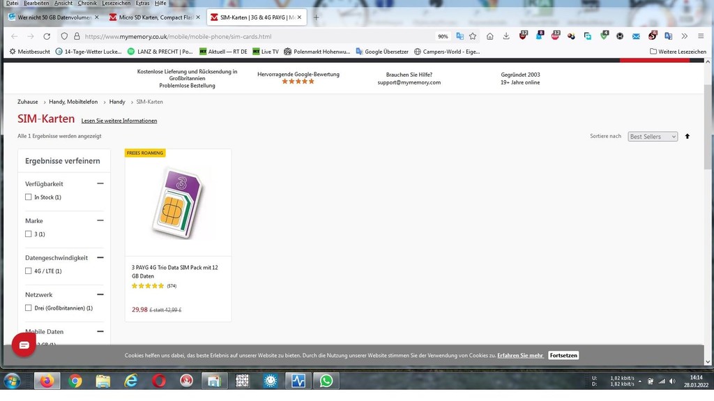The image size is (714, 401).
Task: Show hidden system tray icons arrow
Action: click(x=640, y=381)
